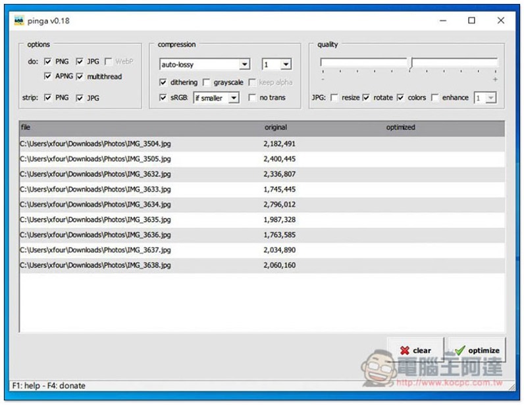524x405 pixels.
Task: Click the original size value 2,034,890
Action: point(279,250)
